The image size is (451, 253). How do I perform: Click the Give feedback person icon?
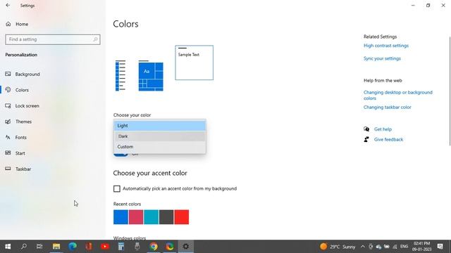366,139
